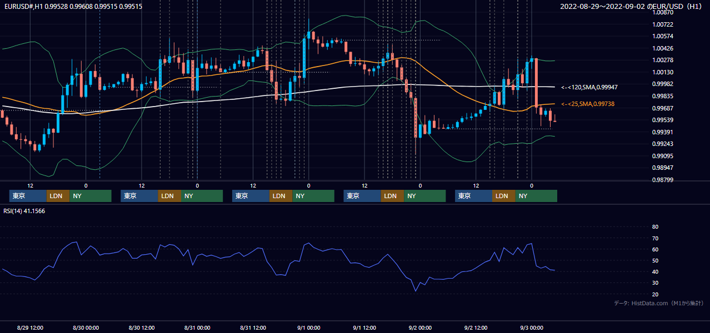
Task: Click price axis value 0.99539
Action: point(663,120)
